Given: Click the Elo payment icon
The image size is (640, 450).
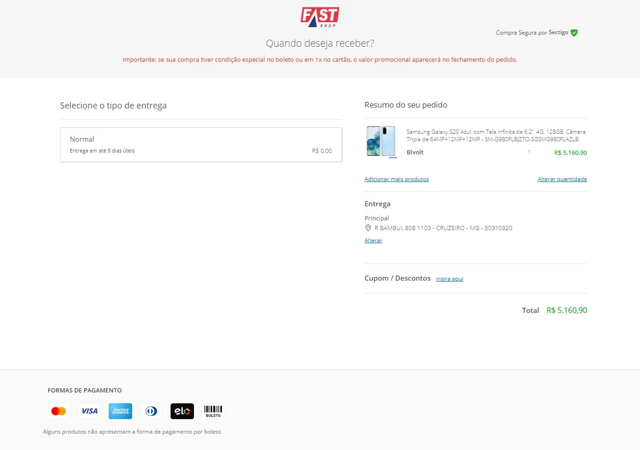Looking at the screenshot, I should pos(182,411).
